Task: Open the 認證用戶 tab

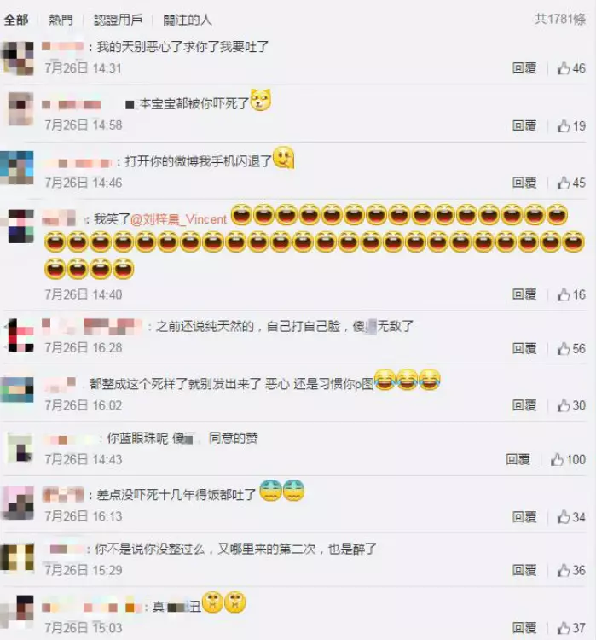Action: click(118, 19)
